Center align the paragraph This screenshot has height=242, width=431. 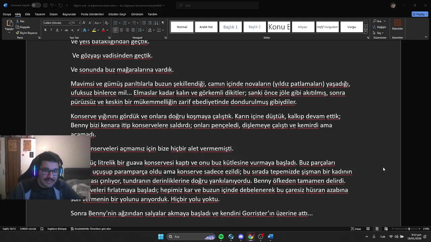pyautogui.click(x=121, y=30)
